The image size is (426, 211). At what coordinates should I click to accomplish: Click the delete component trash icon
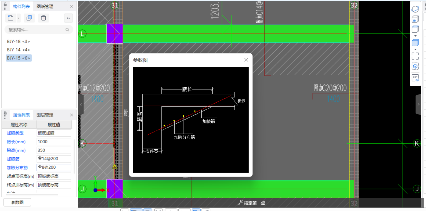[x=43, y=18]
